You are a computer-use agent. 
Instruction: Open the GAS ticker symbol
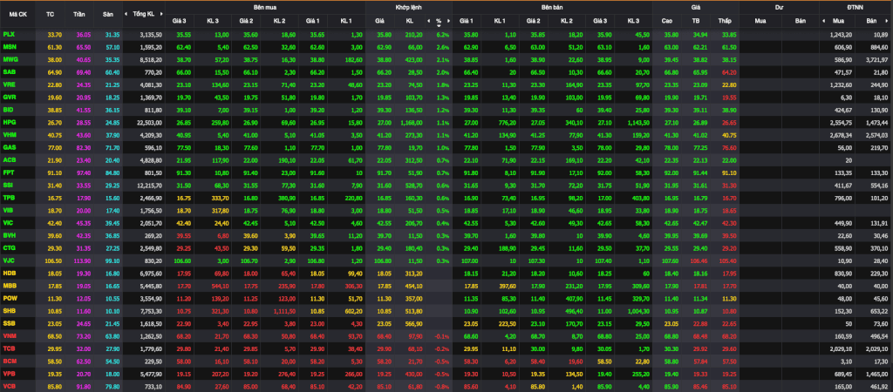pos(9,146)
